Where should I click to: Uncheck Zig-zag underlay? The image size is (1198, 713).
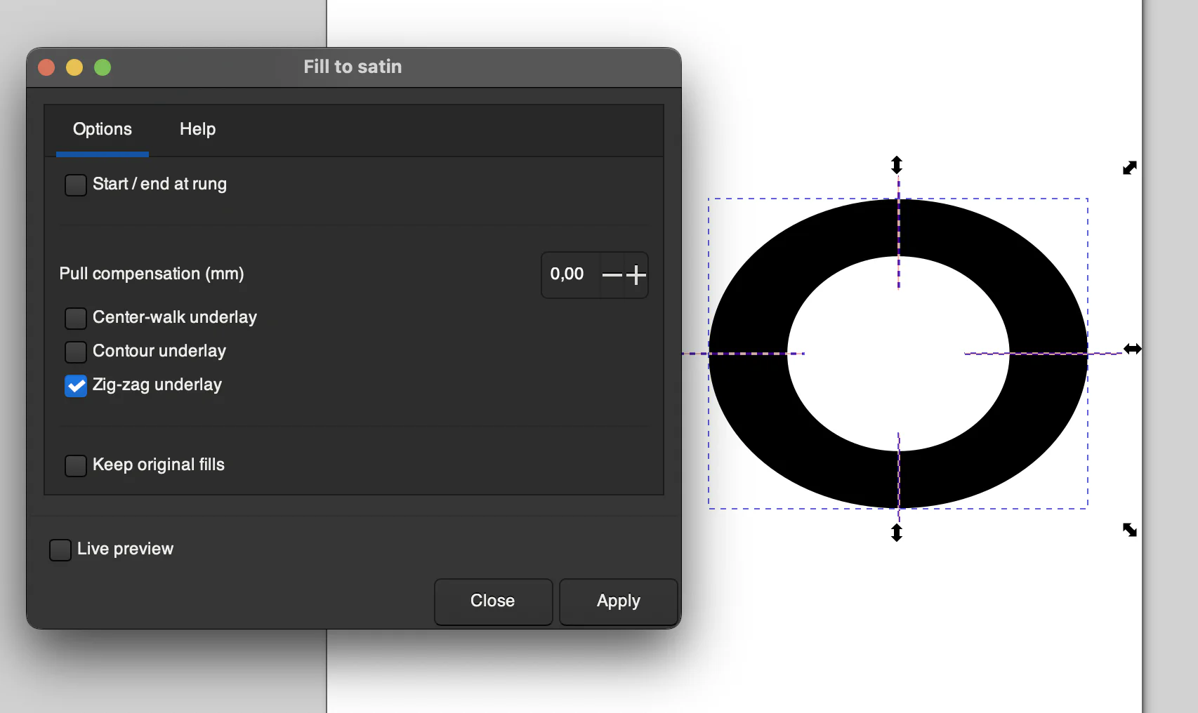point(76,386)
